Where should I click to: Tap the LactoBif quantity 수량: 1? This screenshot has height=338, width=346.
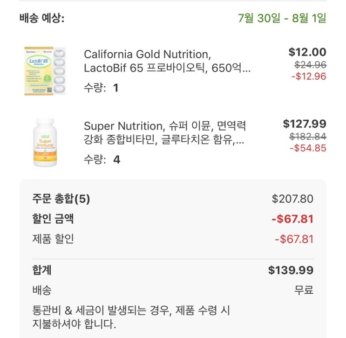(x=101, y=88)
